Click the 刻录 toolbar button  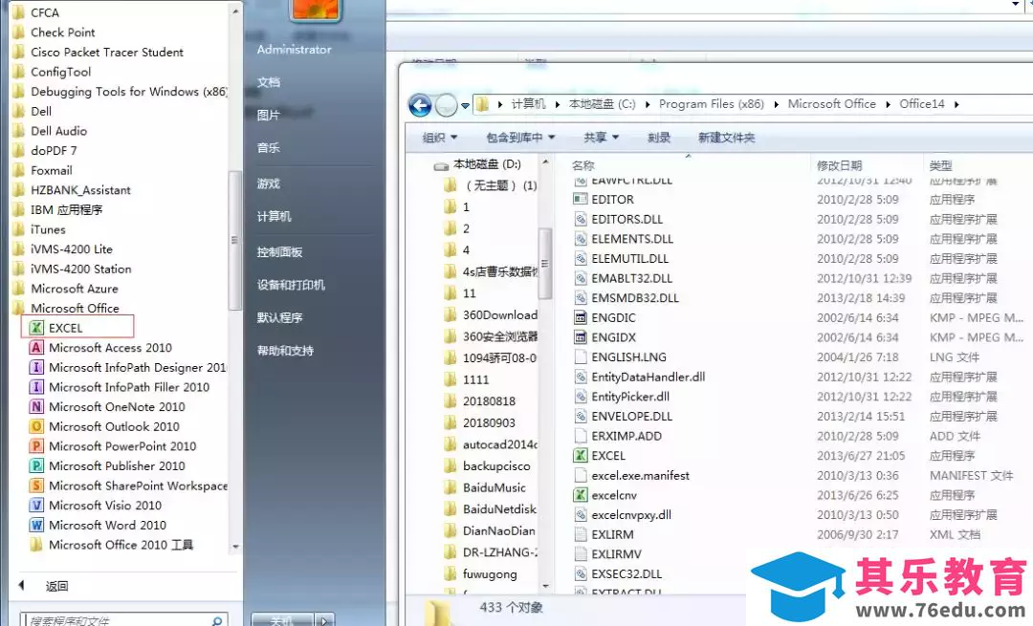click(659, 138)
